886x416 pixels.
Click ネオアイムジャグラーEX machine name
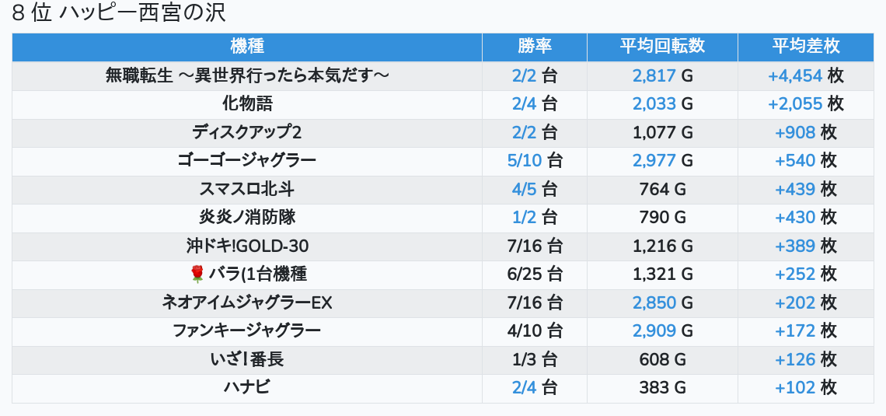(x=247, y=302)
